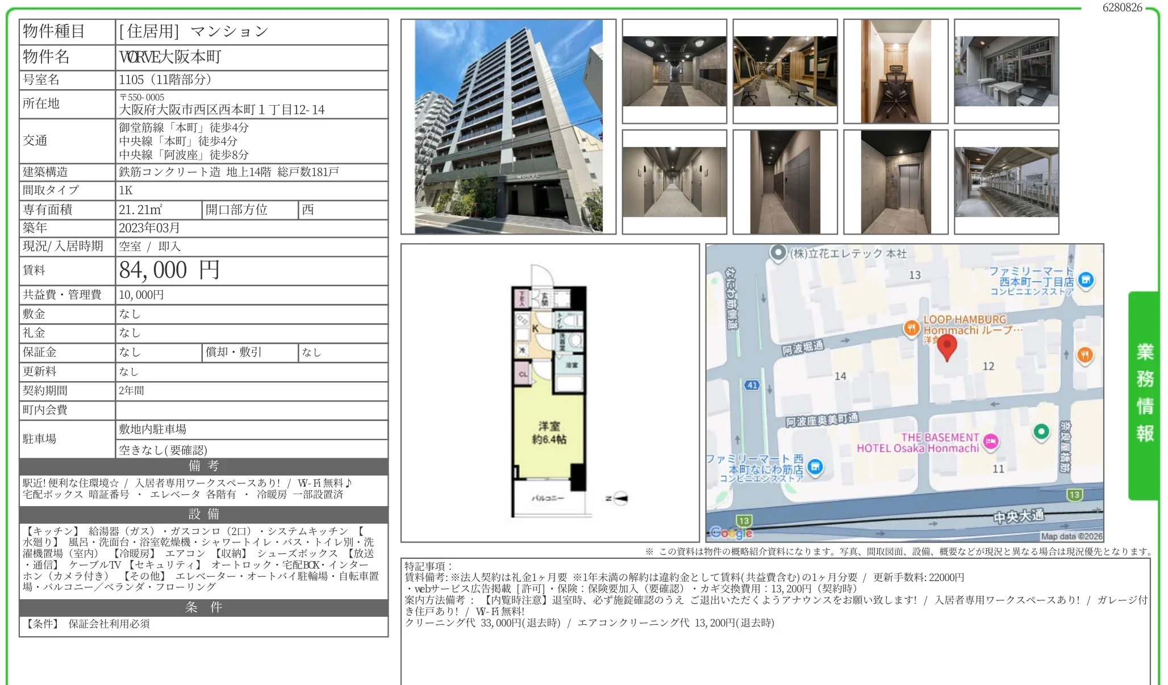This screenshot has height=685, width=1168.
Task: Open the elevator hall thumbnail
Action: [896, 182]
